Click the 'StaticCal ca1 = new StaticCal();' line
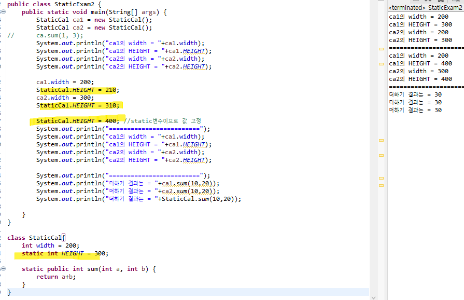Viewport: 464px width, 300px height. (94, 20)
